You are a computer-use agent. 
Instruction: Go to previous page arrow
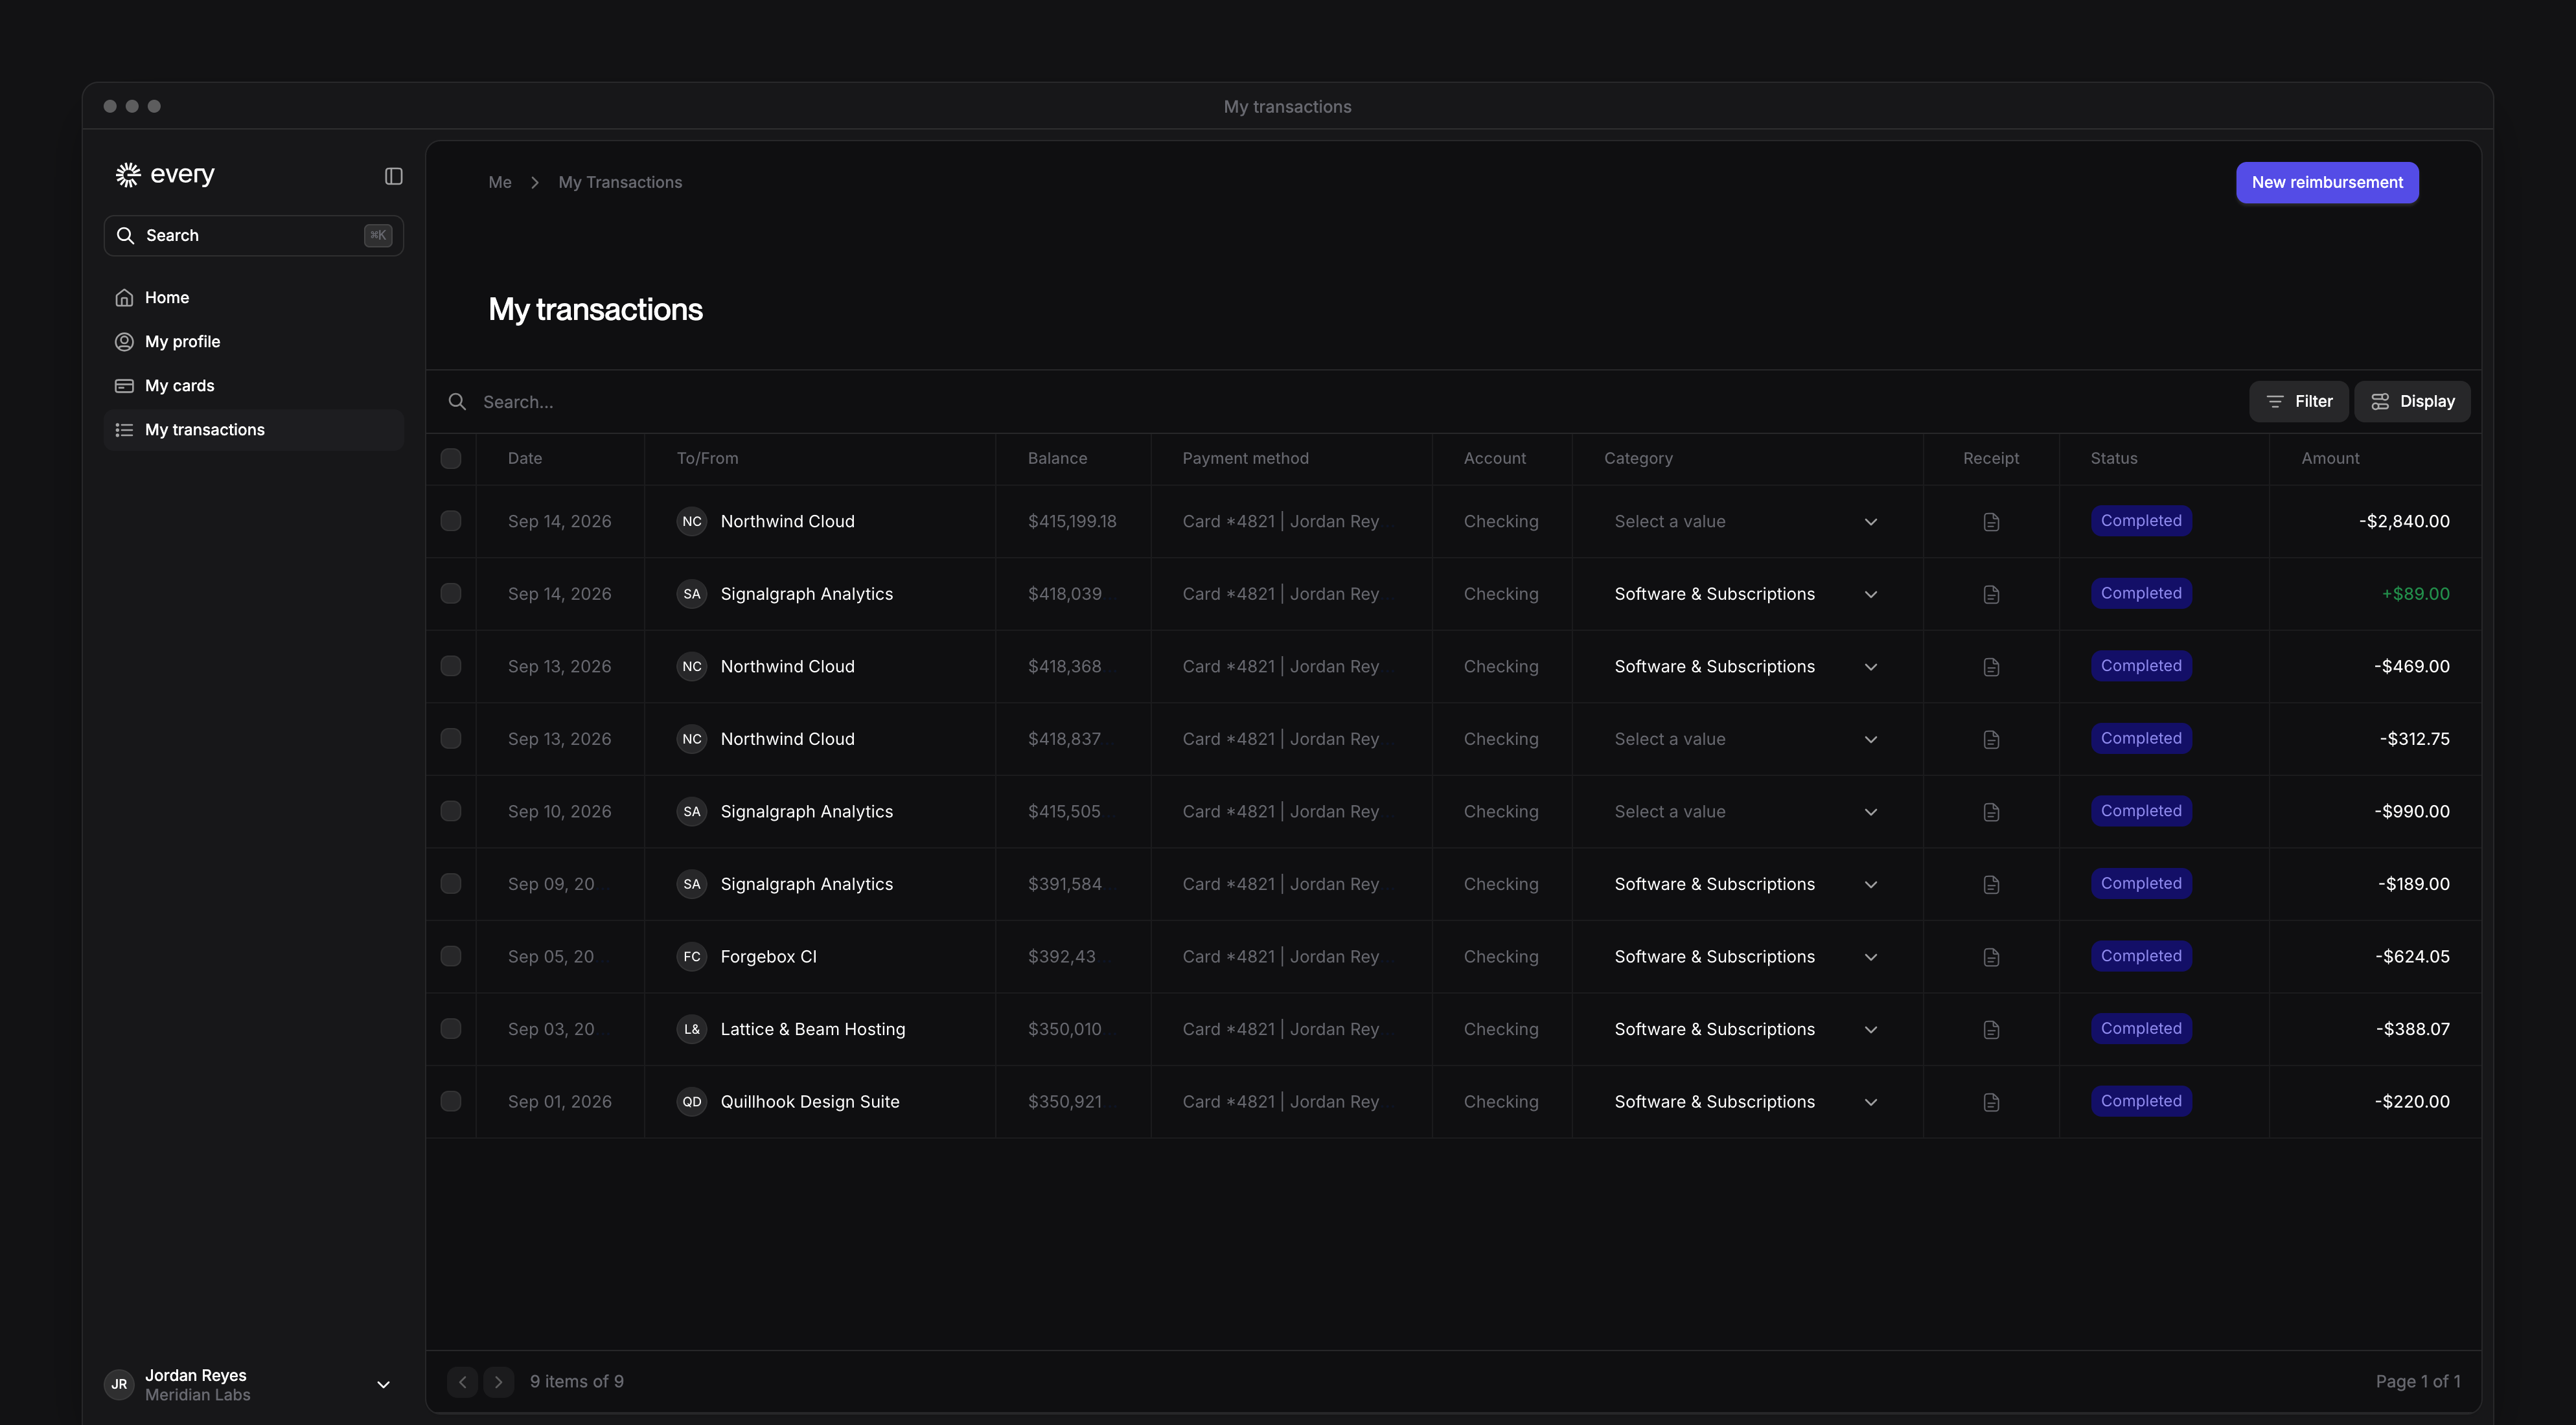click(462, 1381)
